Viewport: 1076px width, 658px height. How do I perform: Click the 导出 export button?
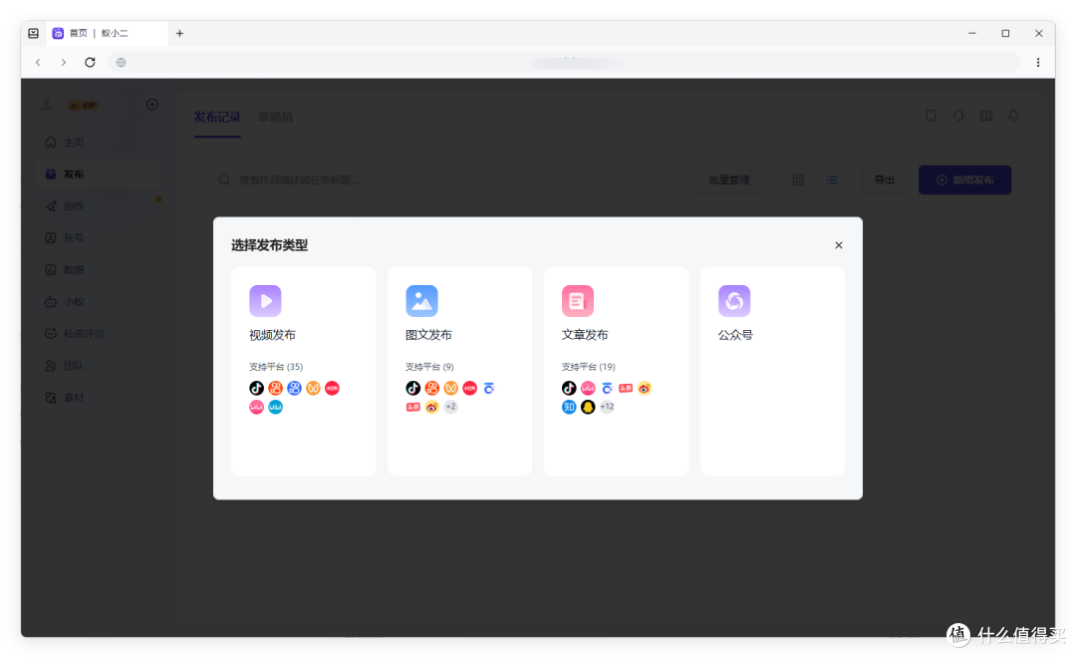pos(885,180)
